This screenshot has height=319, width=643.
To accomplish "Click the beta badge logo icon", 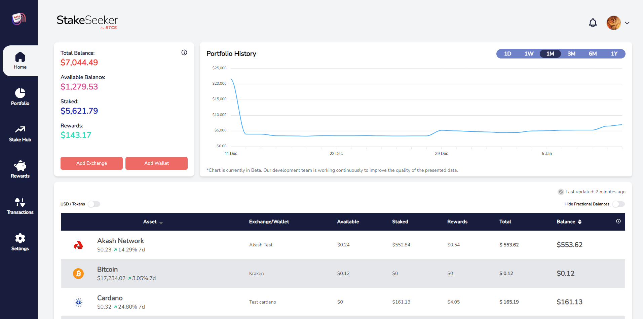I will [19, 19].
